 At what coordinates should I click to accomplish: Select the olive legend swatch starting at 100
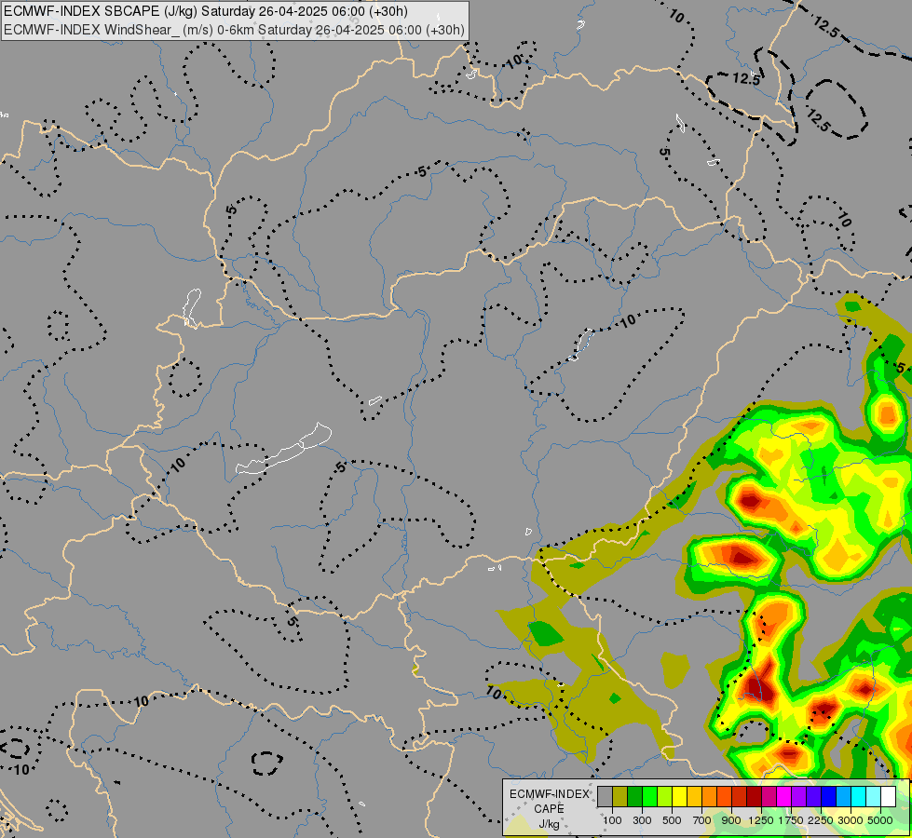620,797
